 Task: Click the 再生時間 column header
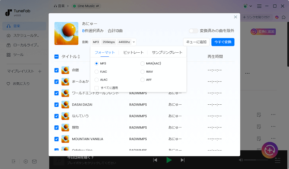pyautogui.click(x=215, y=57)
